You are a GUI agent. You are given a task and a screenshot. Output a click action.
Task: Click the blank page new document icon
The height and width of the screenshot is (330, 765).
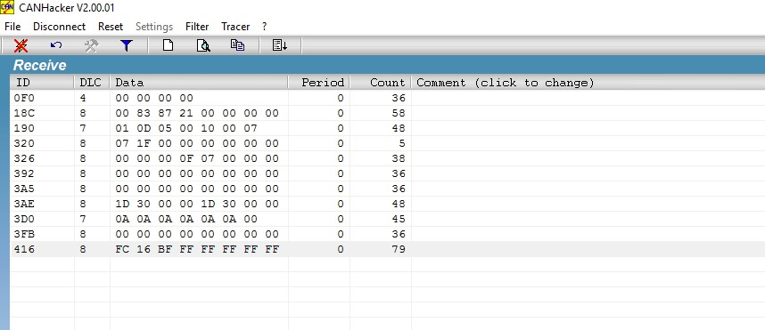(x=168, y=45)
